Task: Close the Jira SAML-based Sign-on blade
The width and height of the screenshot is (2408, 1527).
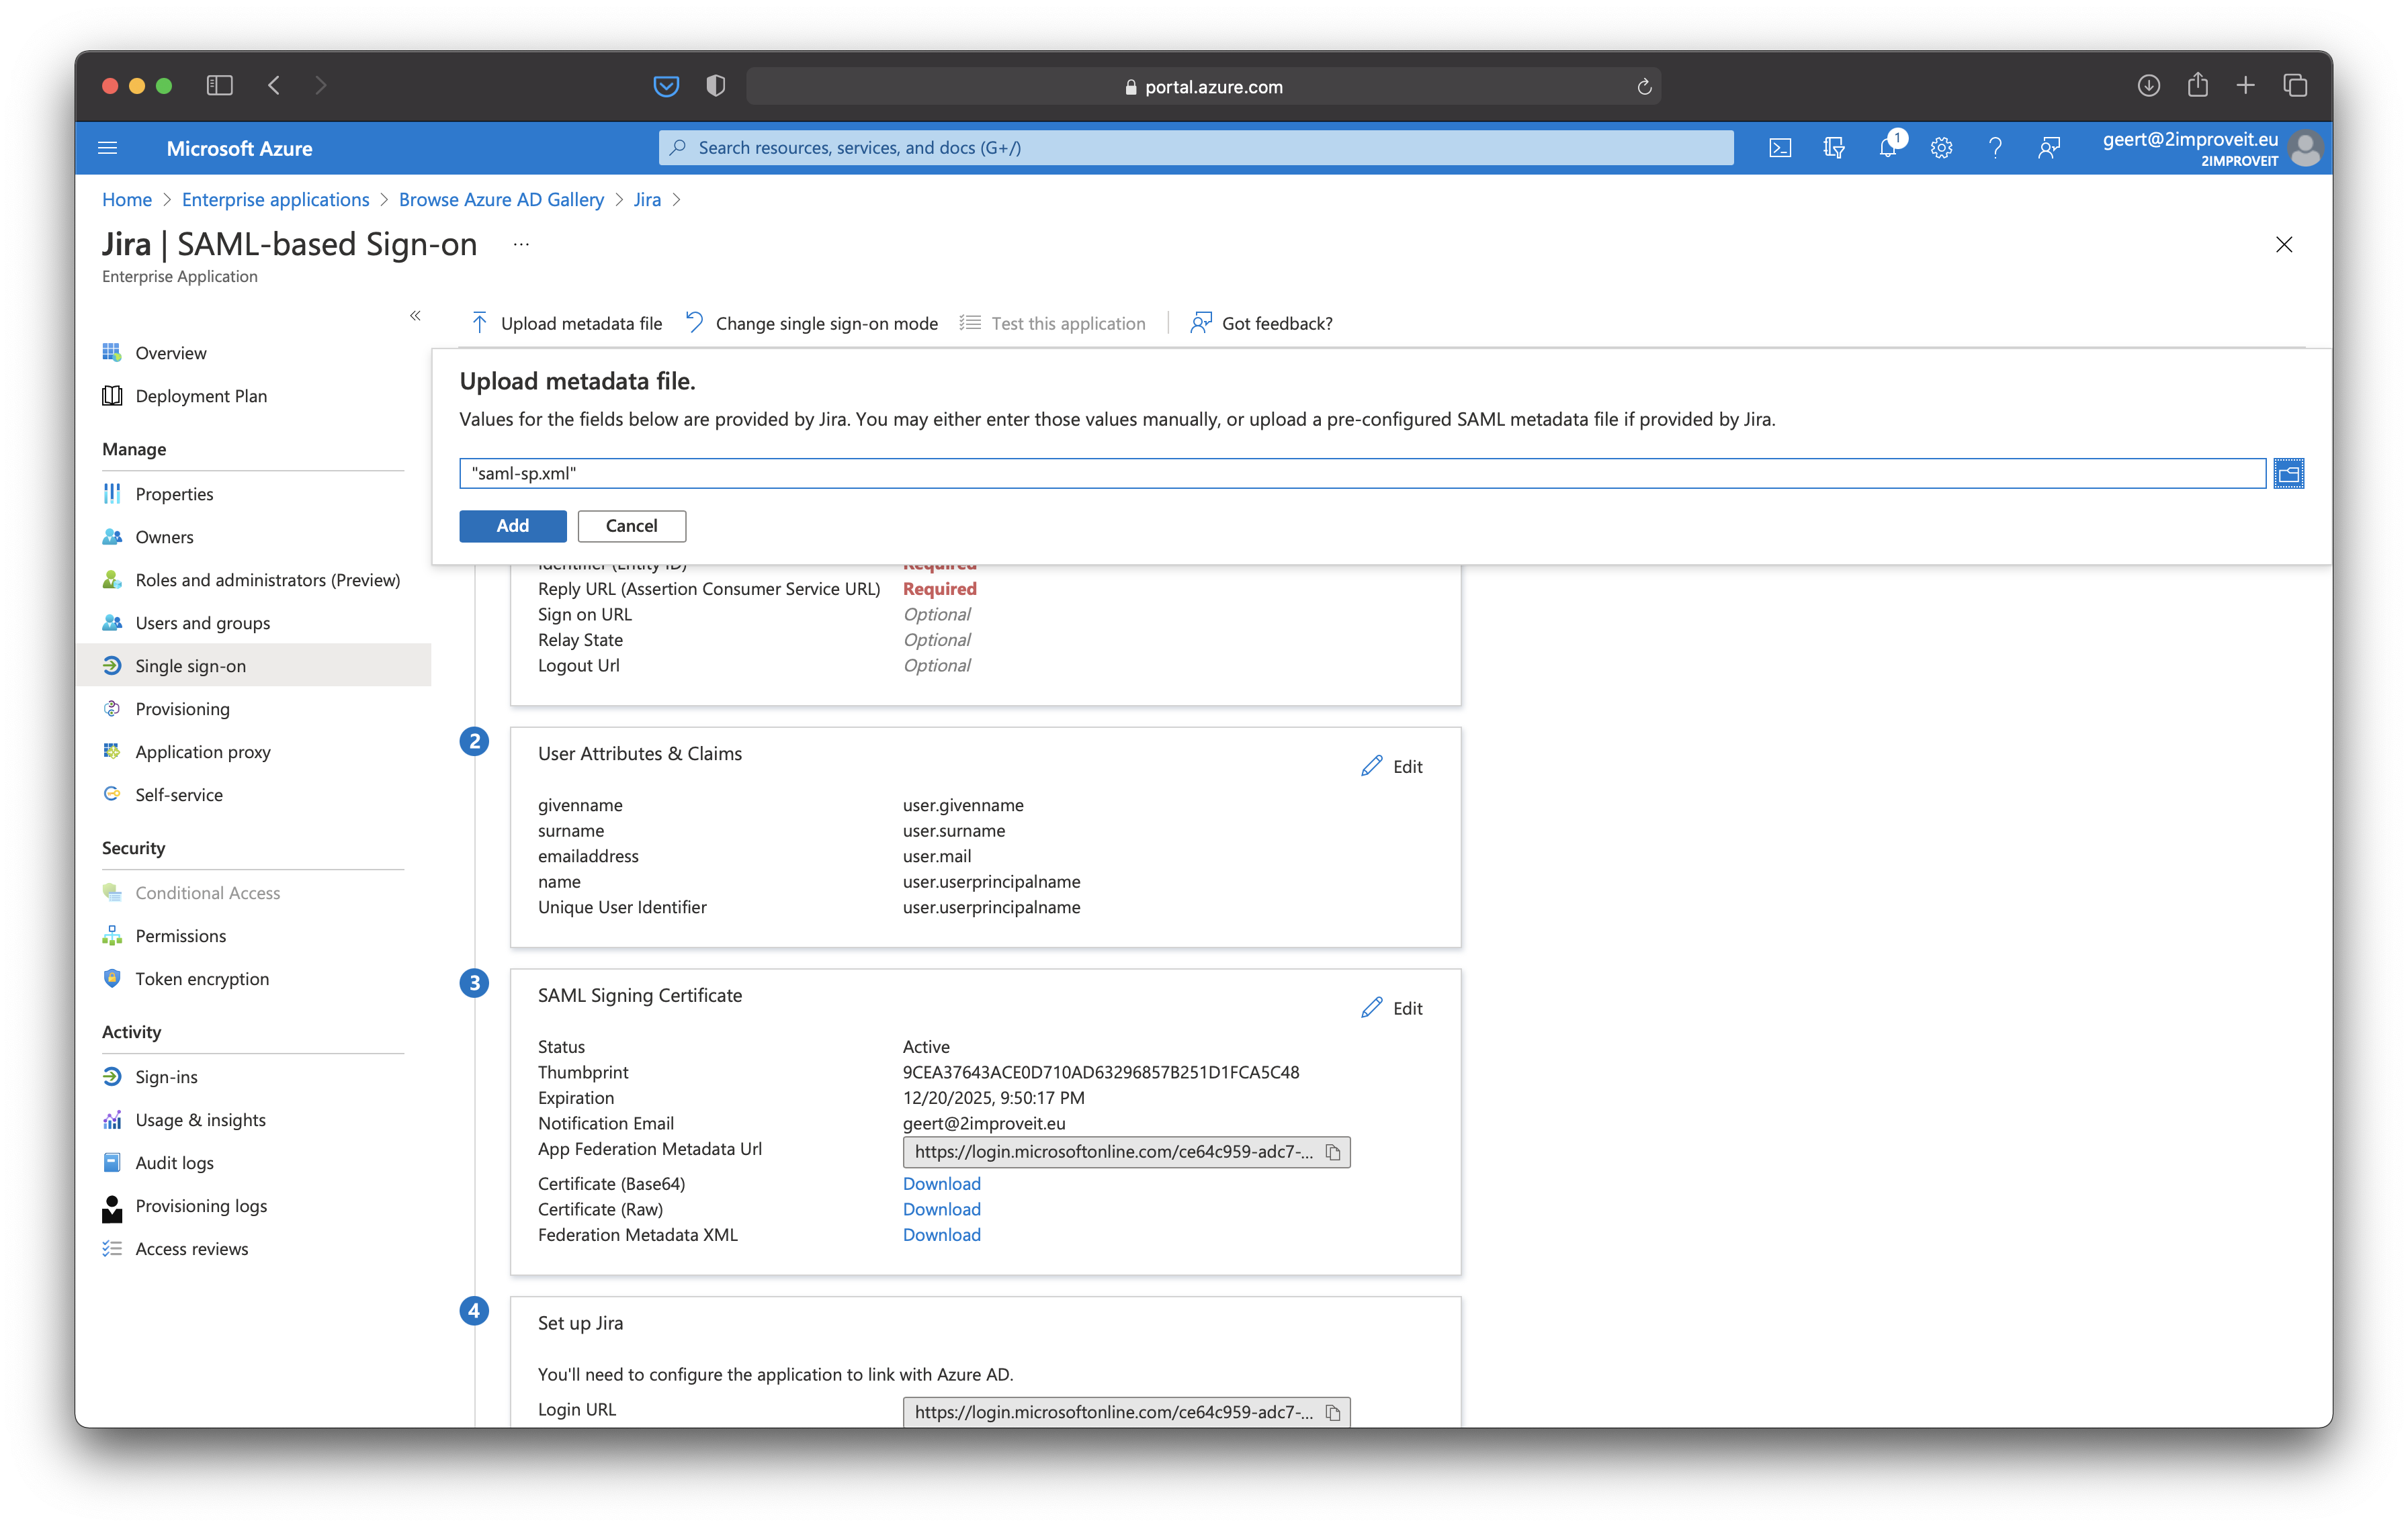Action: (2284, 245)
